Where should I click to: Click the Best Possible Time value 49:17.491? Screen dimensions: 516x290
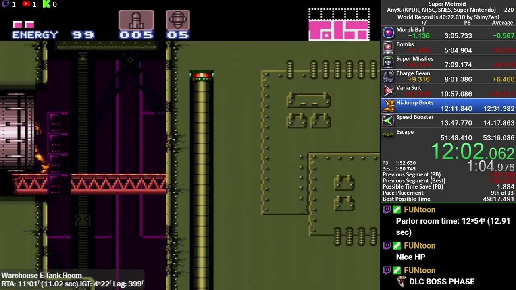click(499, 199)
